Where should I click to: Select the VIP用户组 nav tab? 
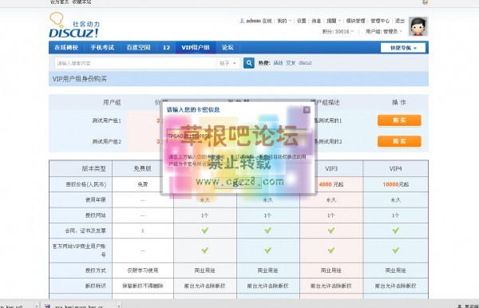tap(196, 48)
